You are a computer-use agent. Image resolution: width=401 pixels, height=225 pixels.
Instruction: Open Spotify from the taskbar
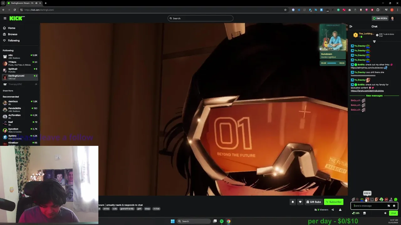pos(221,221)
